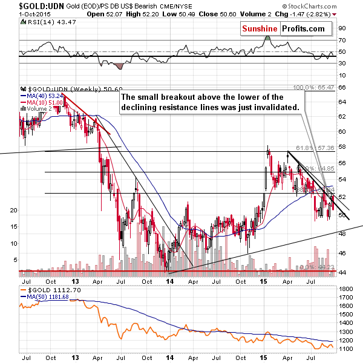Click the Profits.com logo text

point(303,28)
